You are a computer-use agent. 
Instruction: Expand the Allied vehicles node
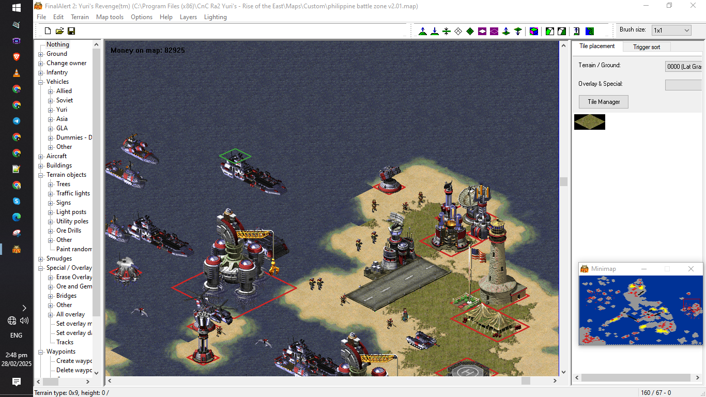51,91
